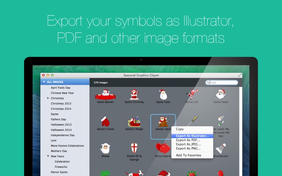The width and height of the screenshot is (282, 176).
Task: Open the Fathers Day category
Action: tap(58, 119)
